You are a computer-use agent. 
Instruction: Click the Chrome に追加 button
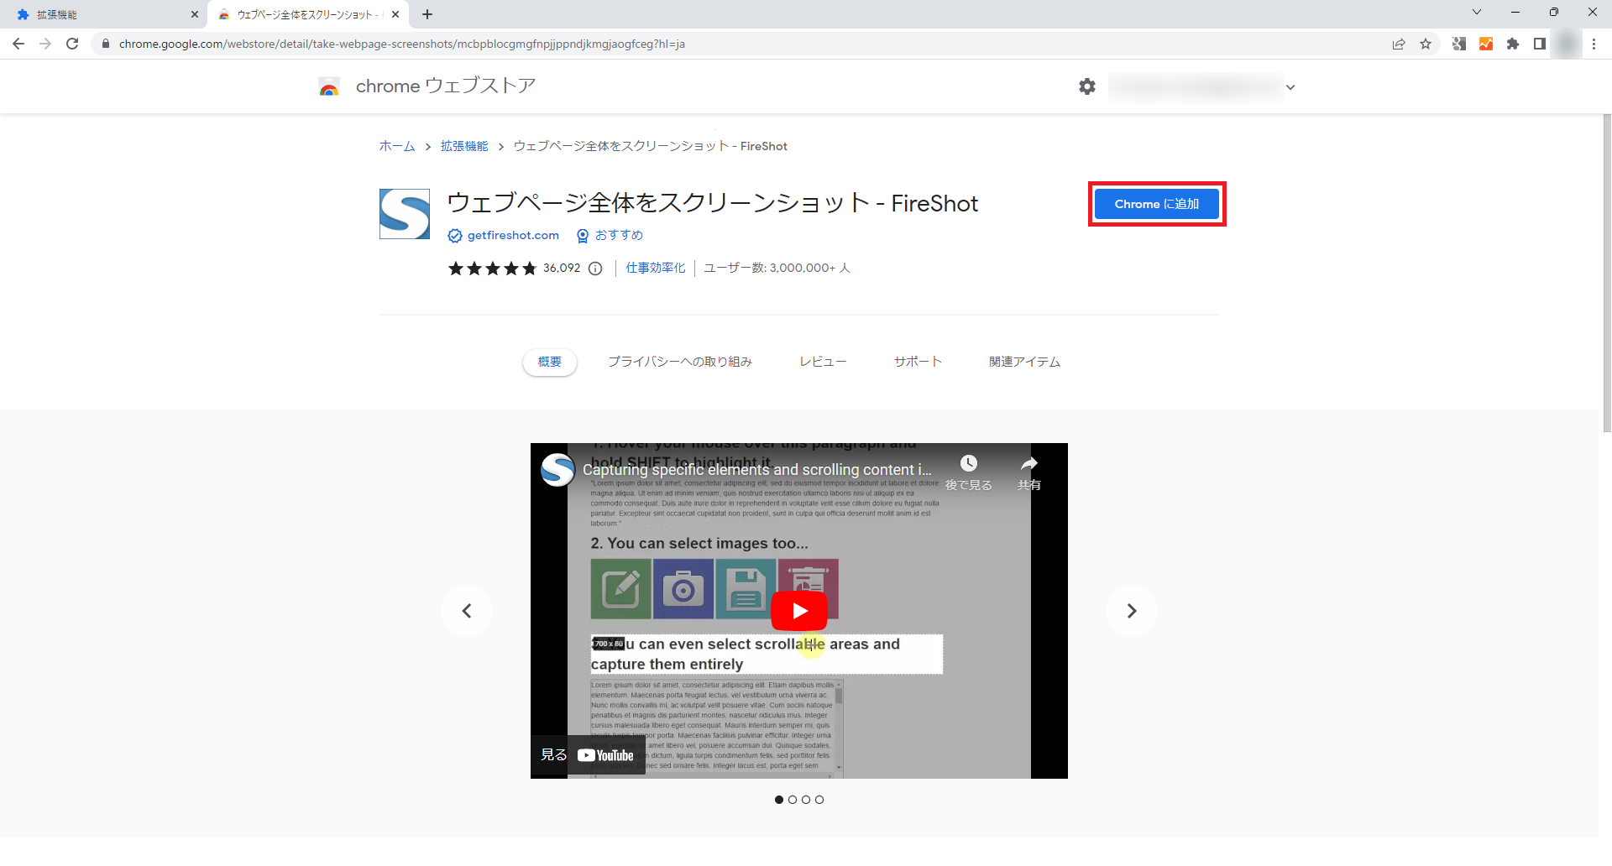pos(1157,204)
